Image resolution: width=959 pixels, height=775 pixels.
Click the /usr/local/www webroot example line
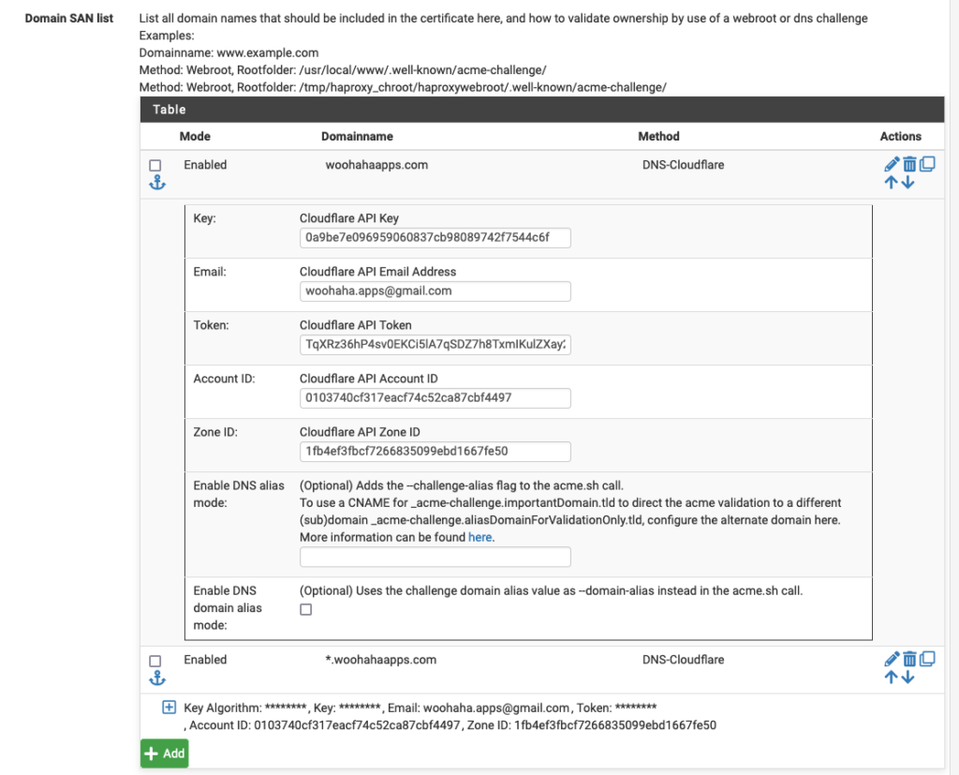[343, 69]
